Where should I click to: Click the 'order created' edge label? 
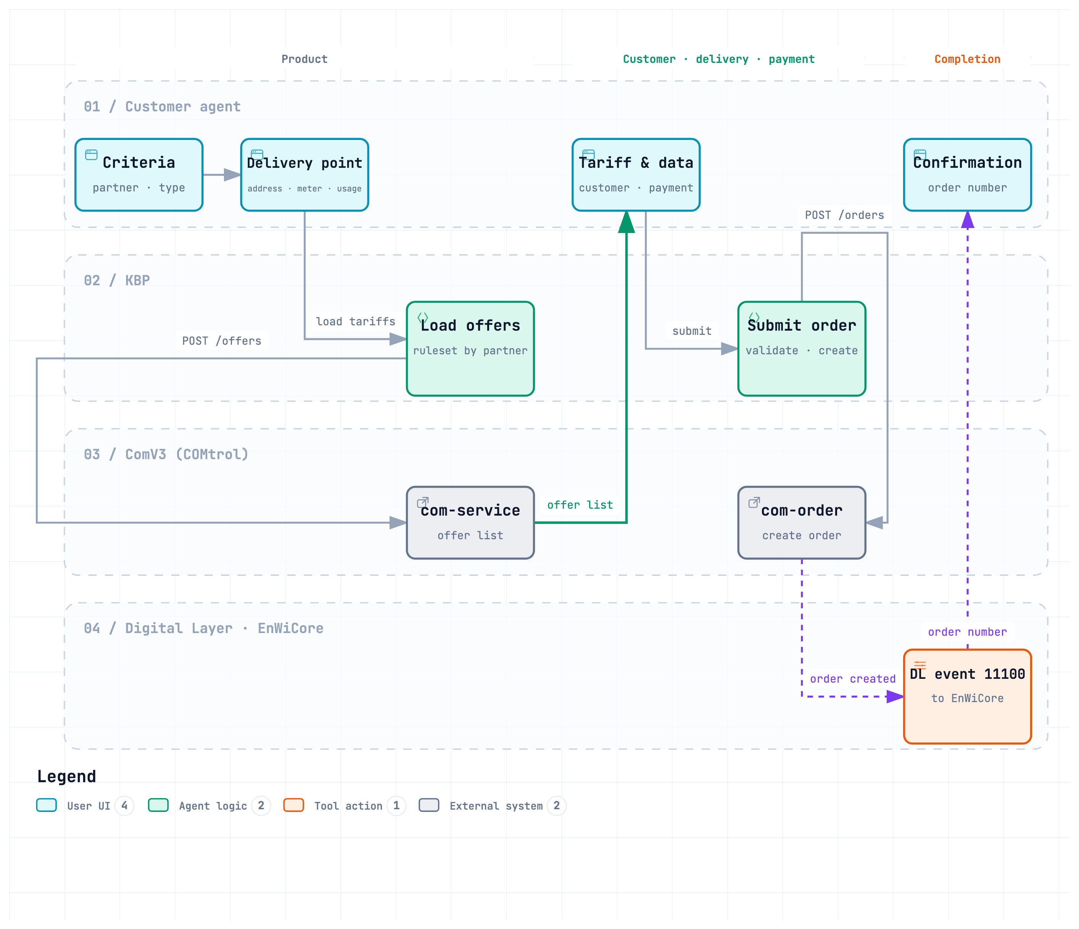pos(853,679)
